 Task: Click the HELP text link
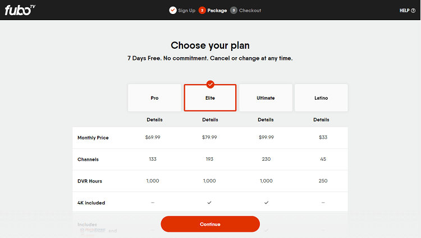pyautogui.click(x=404, y=11)
